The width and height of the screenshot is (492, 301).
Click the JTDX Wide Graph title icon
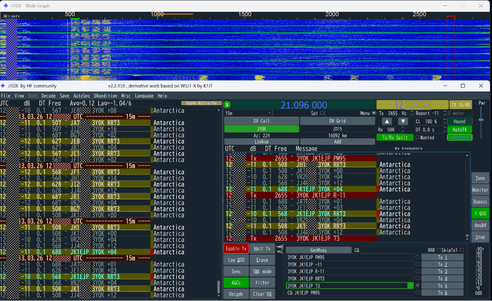[x=5, y=6]
